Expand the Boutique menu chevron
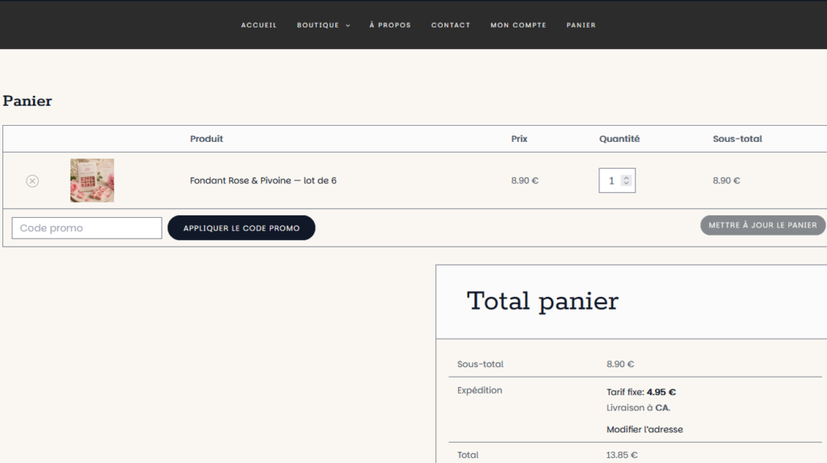827x463 pixels. click(x=347, y=25)
